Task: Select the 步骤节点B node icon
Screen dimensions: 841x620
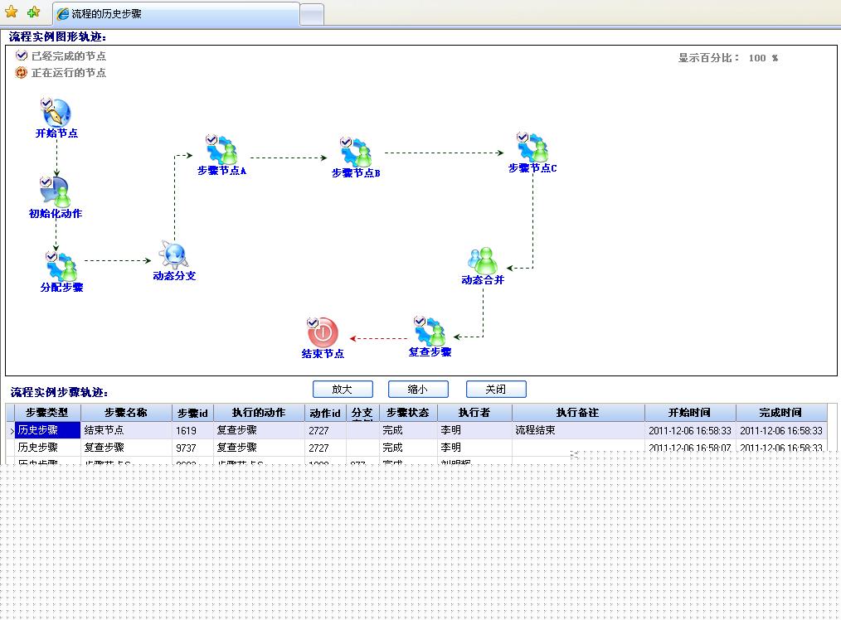Action: 356,153
